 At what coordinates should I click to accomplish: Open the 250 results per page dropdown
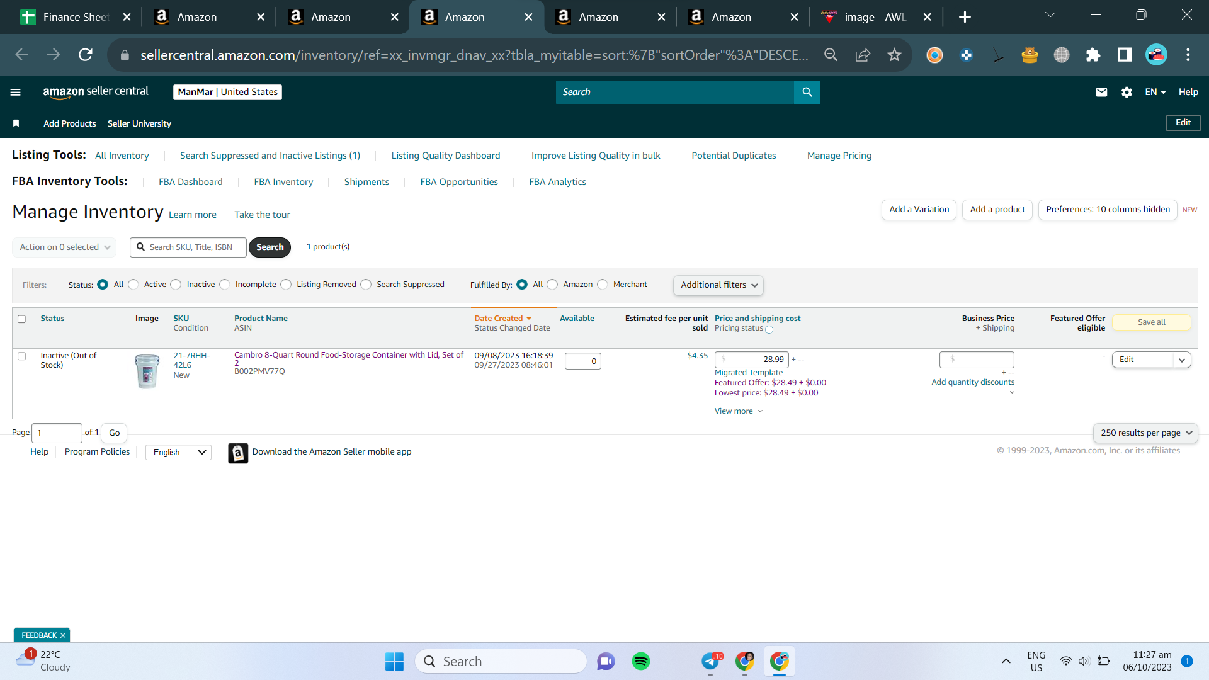pos(1145,433)
